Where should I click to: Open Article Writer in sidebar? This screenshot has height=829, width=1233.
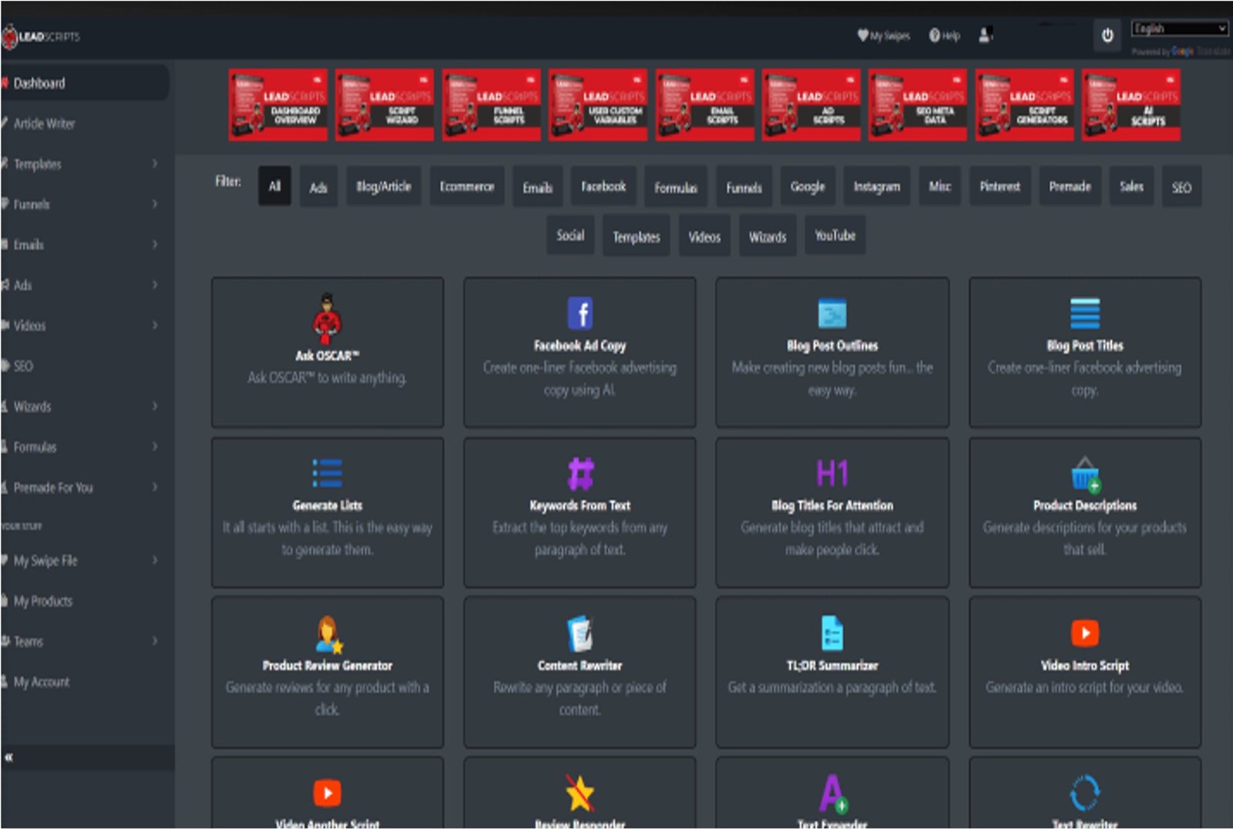(x=83, y=123)
